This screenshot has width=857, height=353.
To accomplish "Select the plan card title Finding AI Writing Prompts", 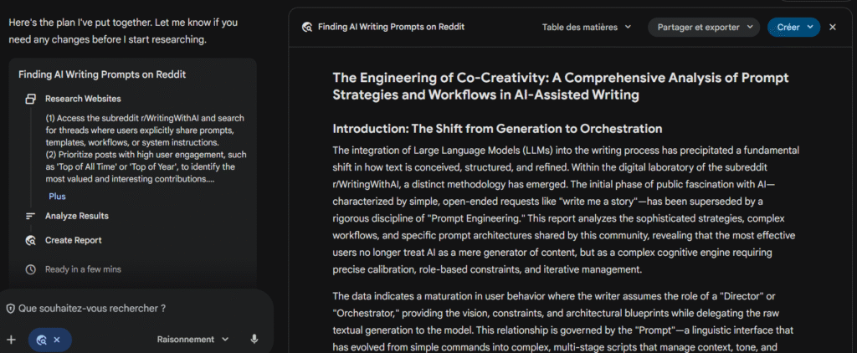I will click(x=102, y=74).
